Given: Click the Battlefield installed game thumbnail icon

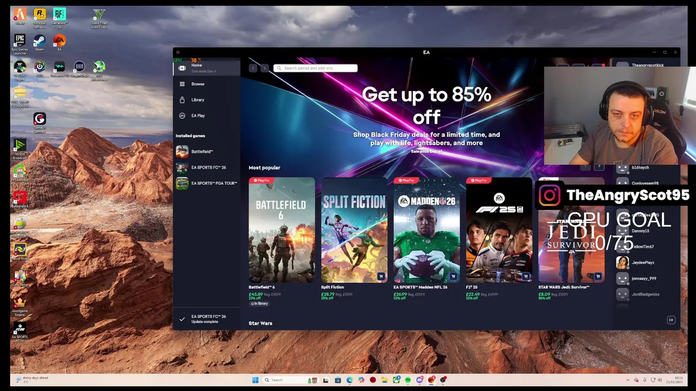Looking at the screenshot, I should [182, 152].
